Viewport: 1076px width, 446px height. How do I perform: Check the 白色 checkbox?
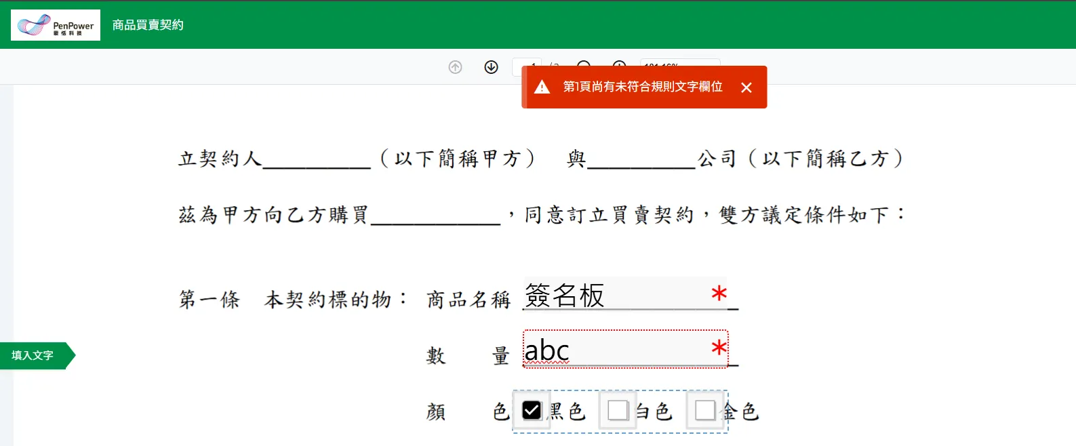(x=618, y=410)
